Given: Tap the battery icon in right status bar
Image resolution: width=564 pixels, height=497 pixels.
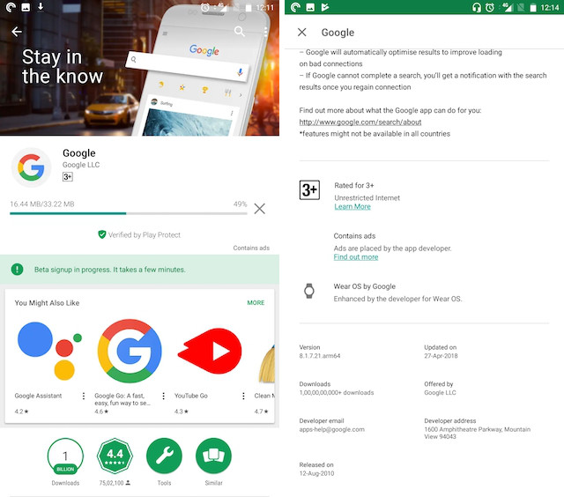Looking at the screenshot, I should click(533, 8).
